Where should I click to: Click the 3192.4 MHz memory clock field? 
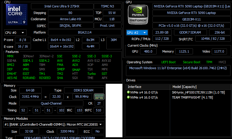click(30, 97)
